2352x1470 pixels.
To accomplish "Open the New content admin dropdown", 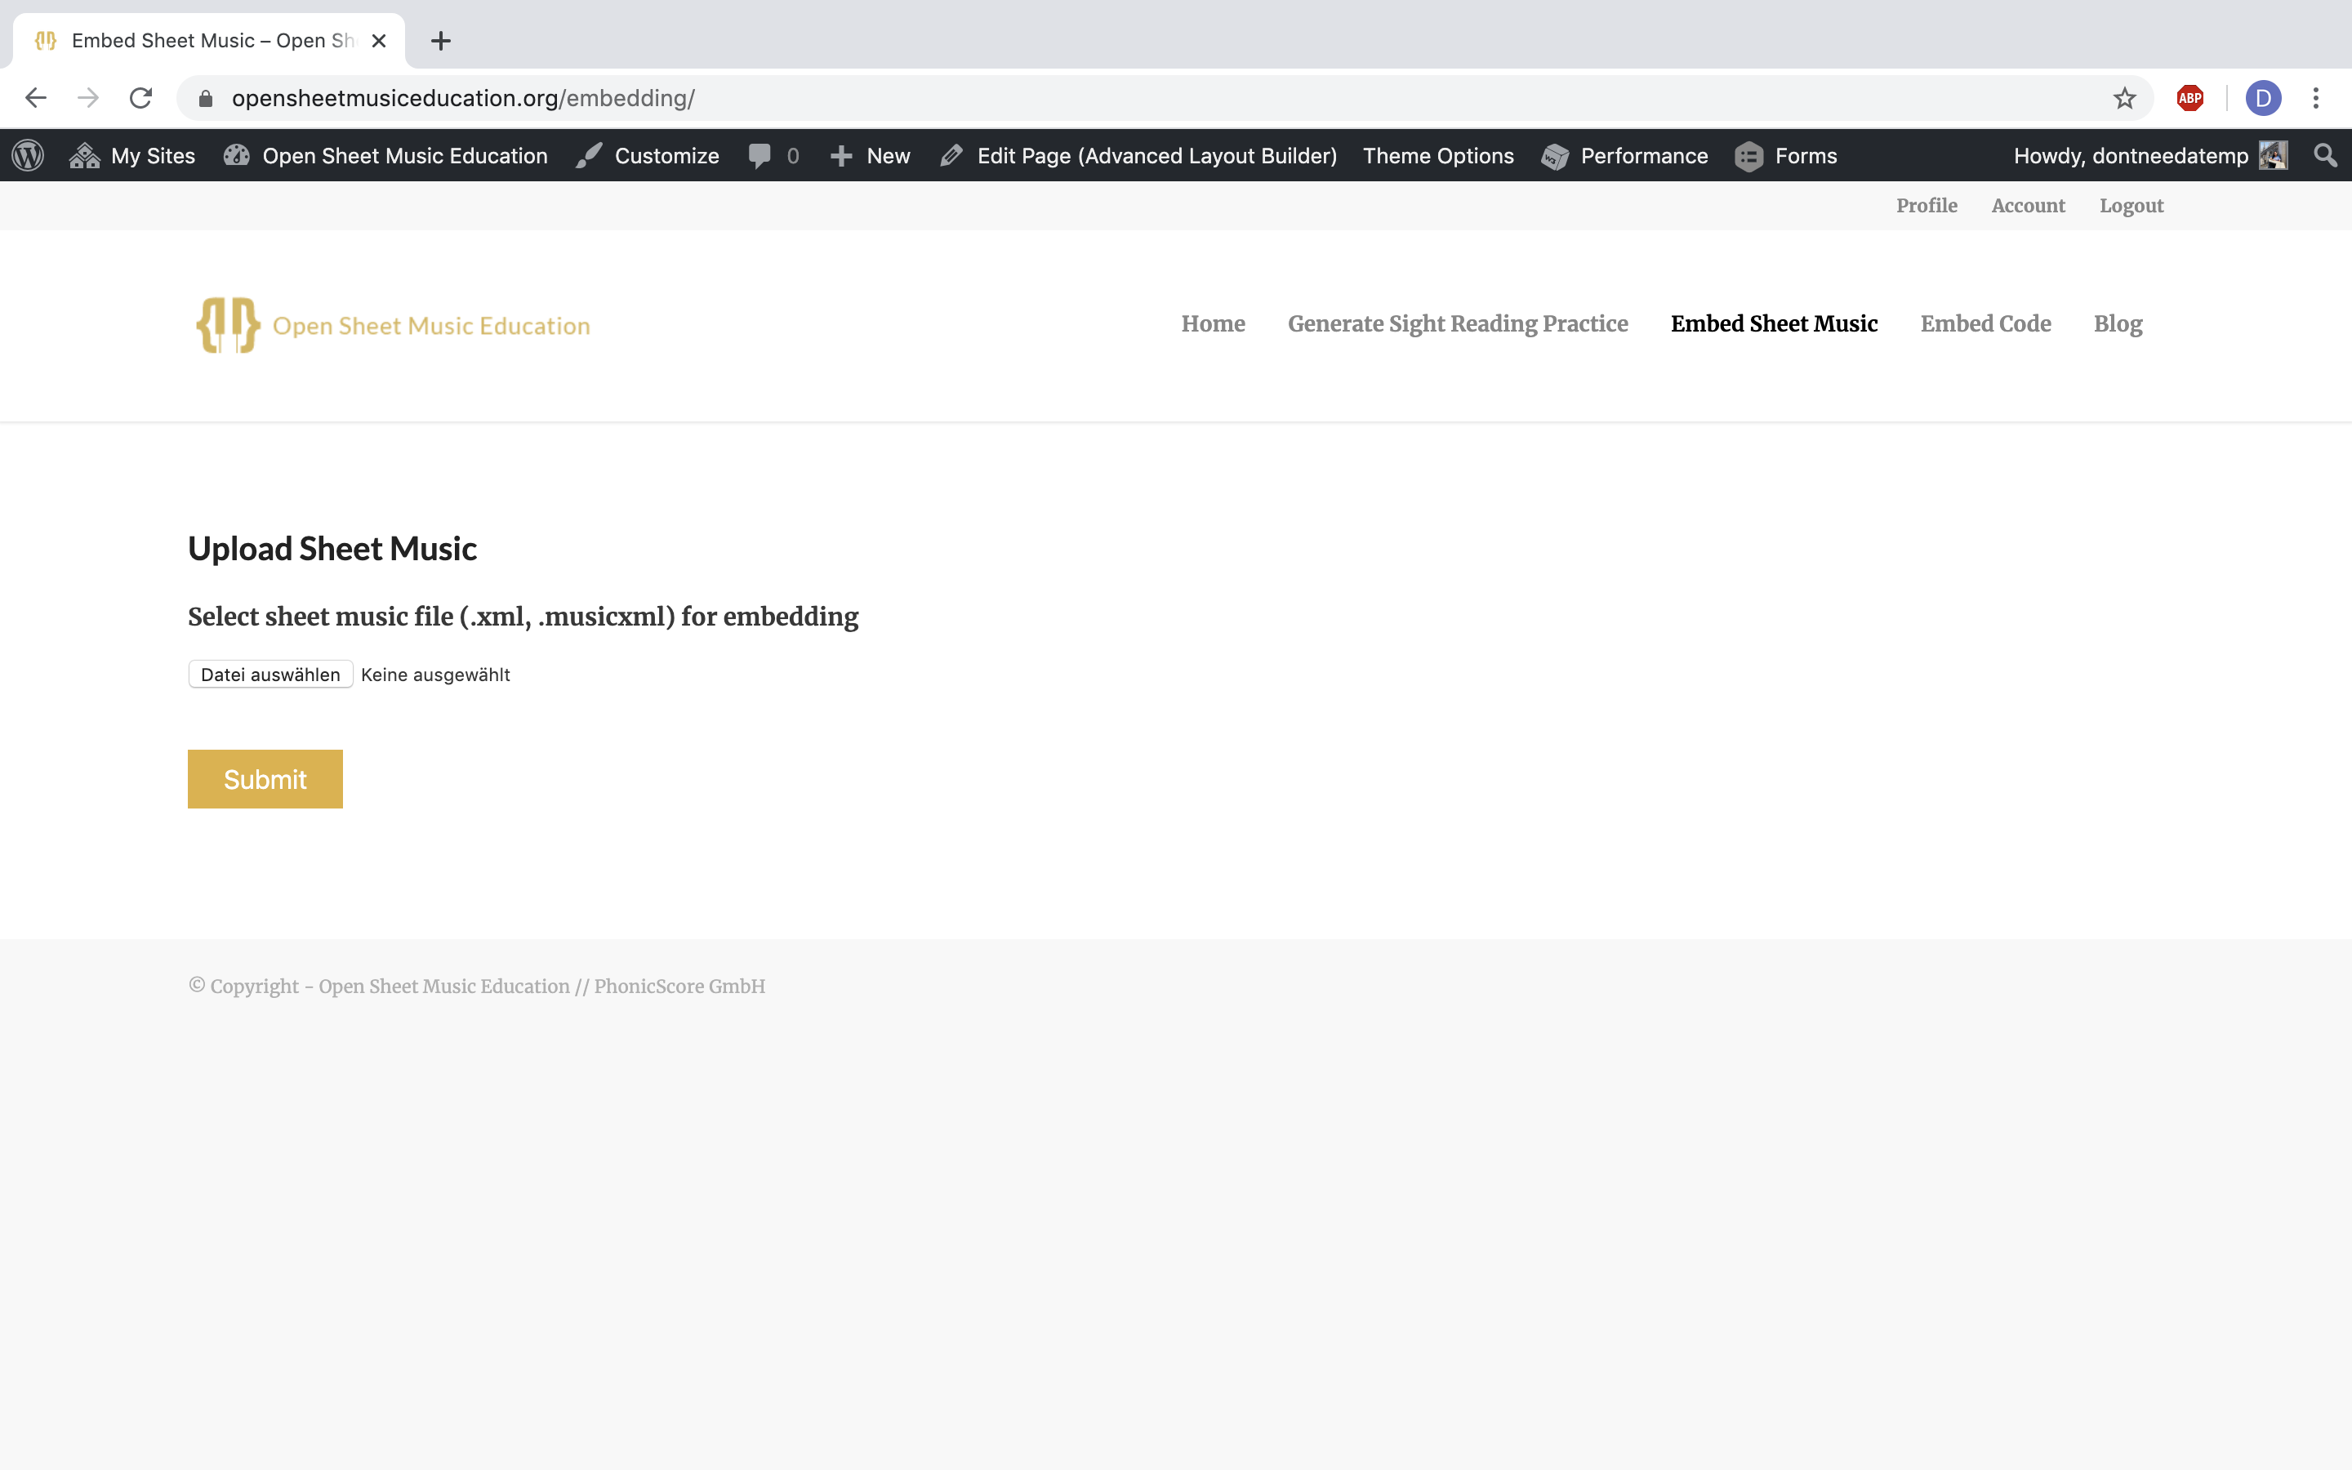I will click(871, 155).
